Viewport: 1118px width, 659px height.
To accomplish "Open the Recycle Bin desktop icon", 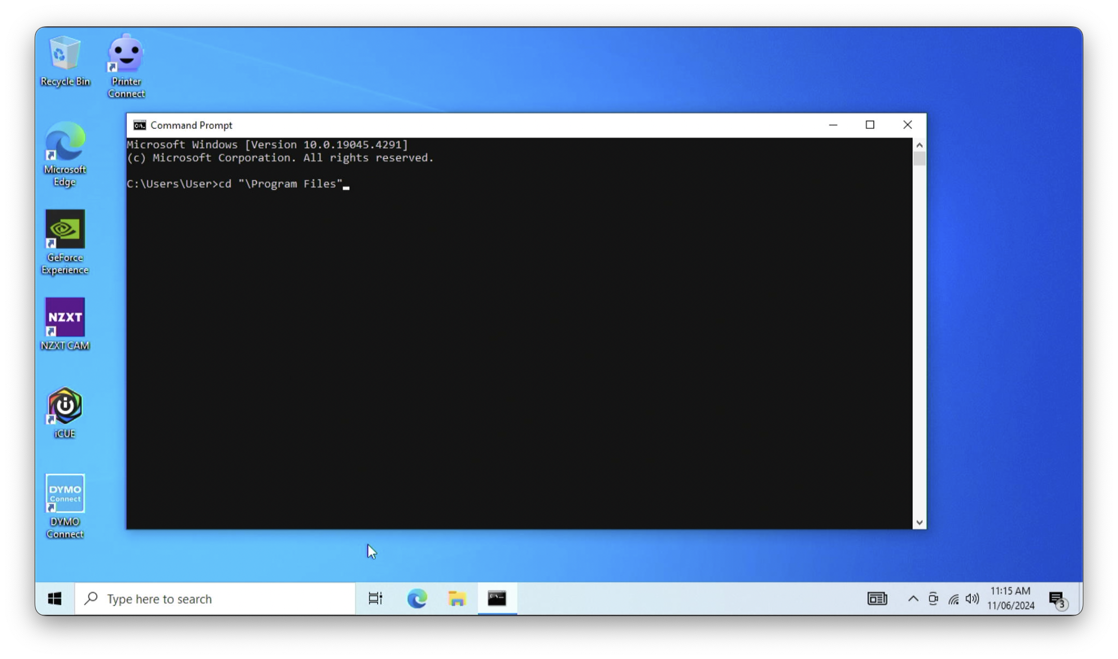I will tap(65, 60).
